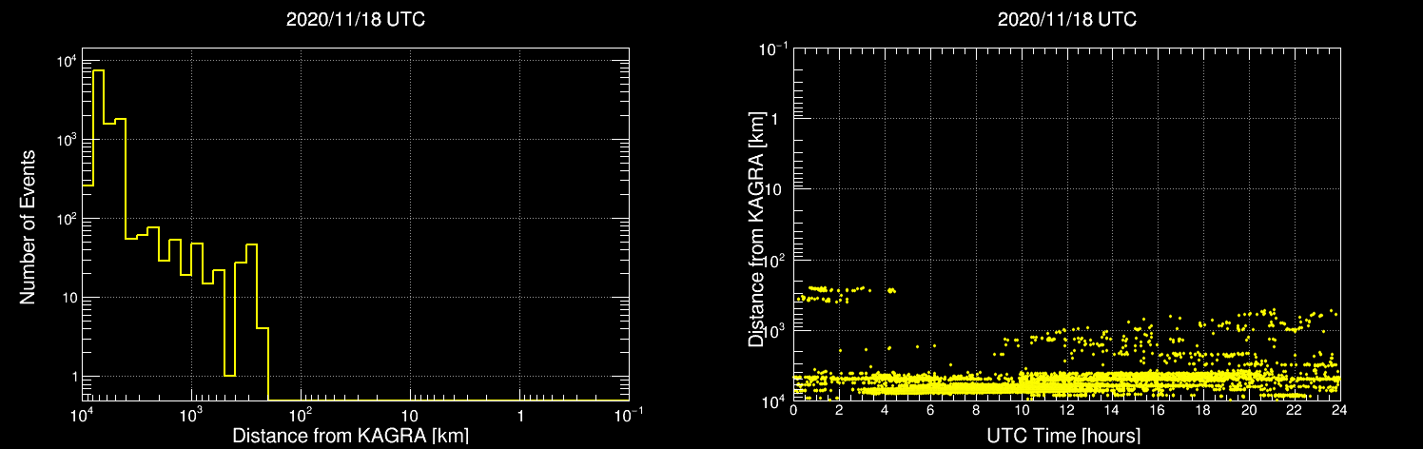Click the 10^4 tick on Number of Events axis
1423x449 pixels.
(x=65, y=61)
